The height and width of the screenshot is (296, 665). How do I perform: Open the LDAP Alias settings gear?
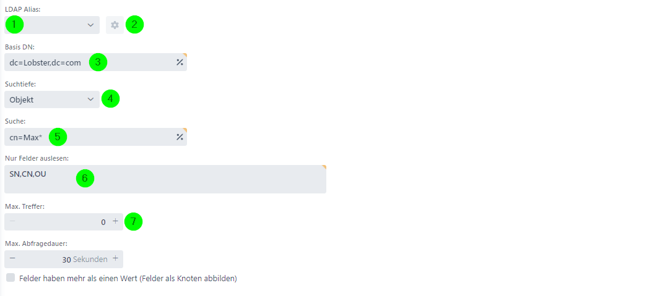pyautogui.click(x=115, y=25)
